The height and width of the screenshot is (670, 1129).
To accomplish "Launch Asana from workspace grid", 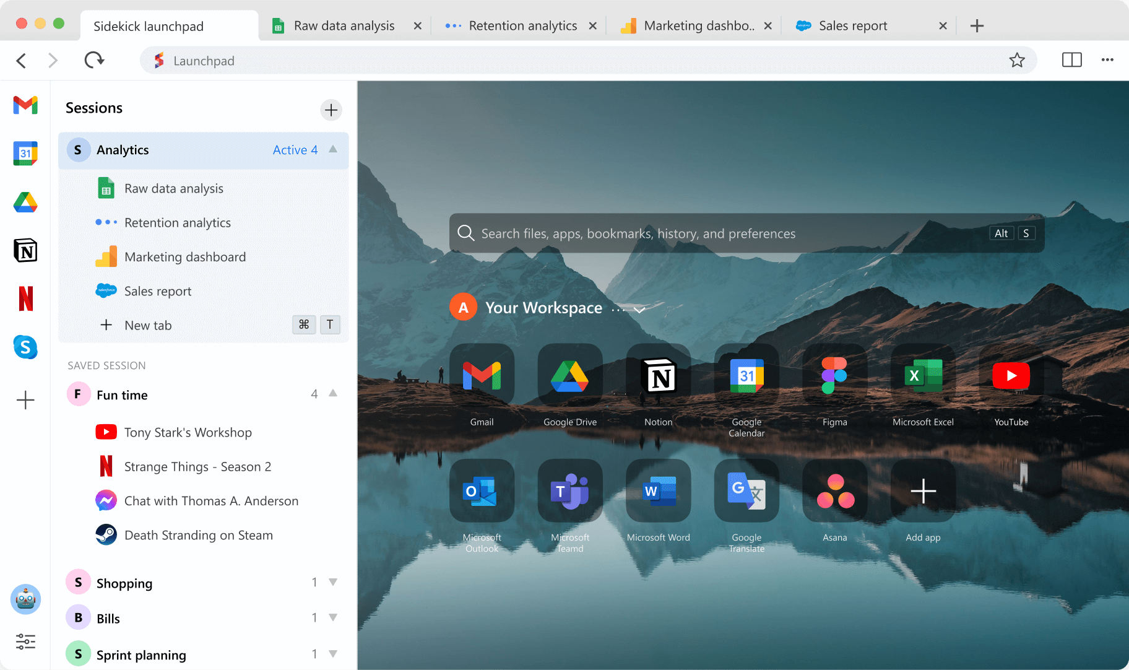I will click(835, 491).
